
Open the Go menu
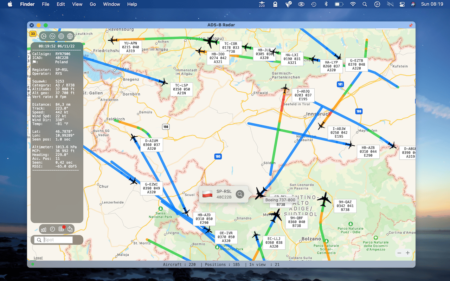click(93, 4)
